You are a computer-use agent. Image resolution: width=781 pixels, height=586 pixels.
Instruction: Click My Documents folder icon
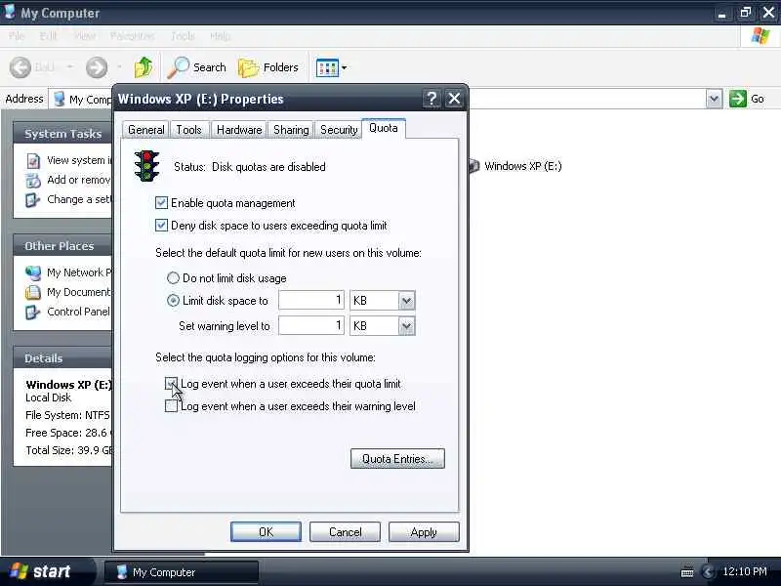[33, 292]
